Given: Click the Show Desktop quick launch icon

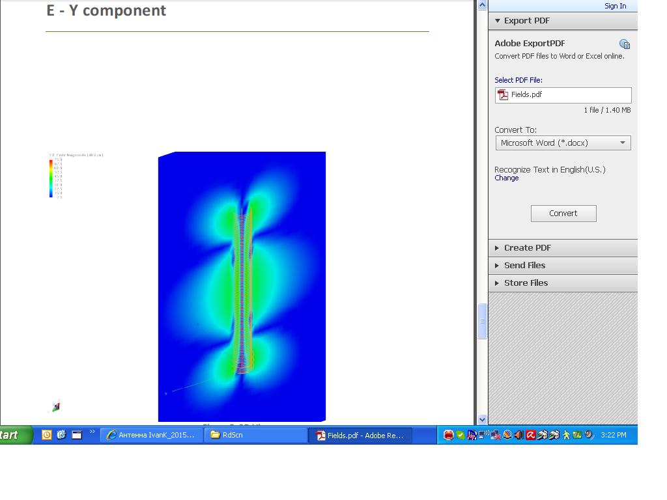Looking at the screenshot, I should tap(77, 434).
